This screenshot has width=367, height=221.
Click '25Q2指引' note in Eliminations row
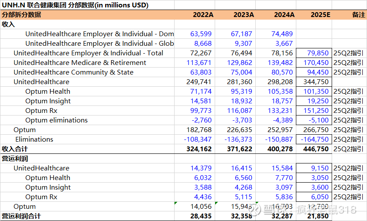click(x=348, y=139)
